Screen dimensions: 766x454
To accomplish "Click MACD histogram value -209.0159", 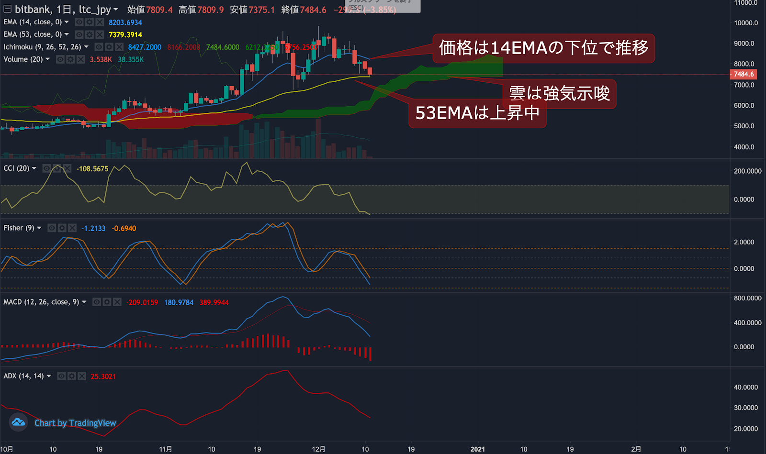I will [142, 303].
